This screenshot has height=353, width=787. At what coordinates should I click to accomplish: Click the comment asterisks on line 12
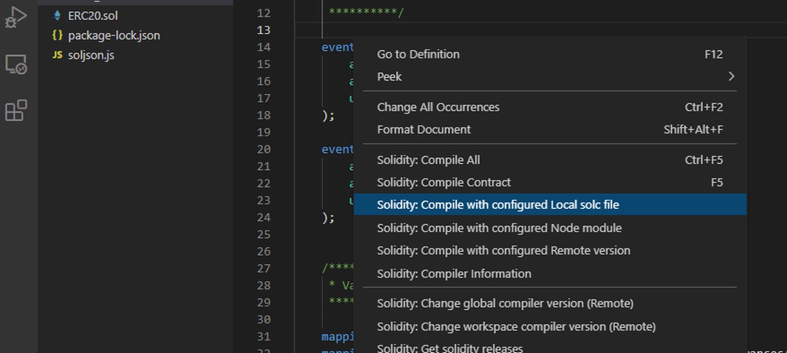(366, 12)
